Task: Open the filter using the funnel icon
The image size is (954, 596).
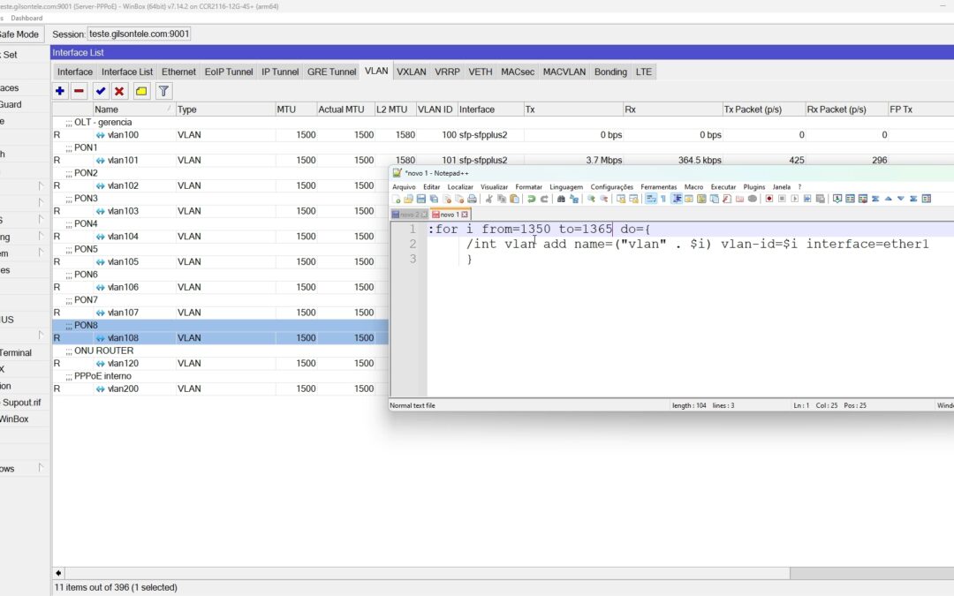Action: (x=164, y=91)
